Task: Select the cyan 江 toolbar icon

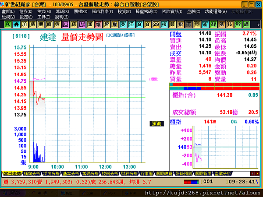Action: pos(131,25)
